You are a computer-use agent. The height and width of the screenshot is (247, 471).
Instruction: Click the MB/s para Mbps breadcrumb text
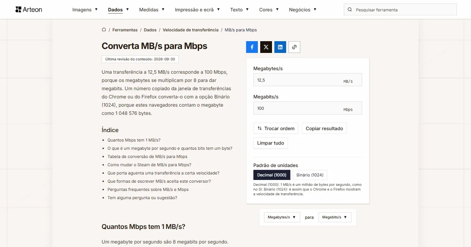241,30
